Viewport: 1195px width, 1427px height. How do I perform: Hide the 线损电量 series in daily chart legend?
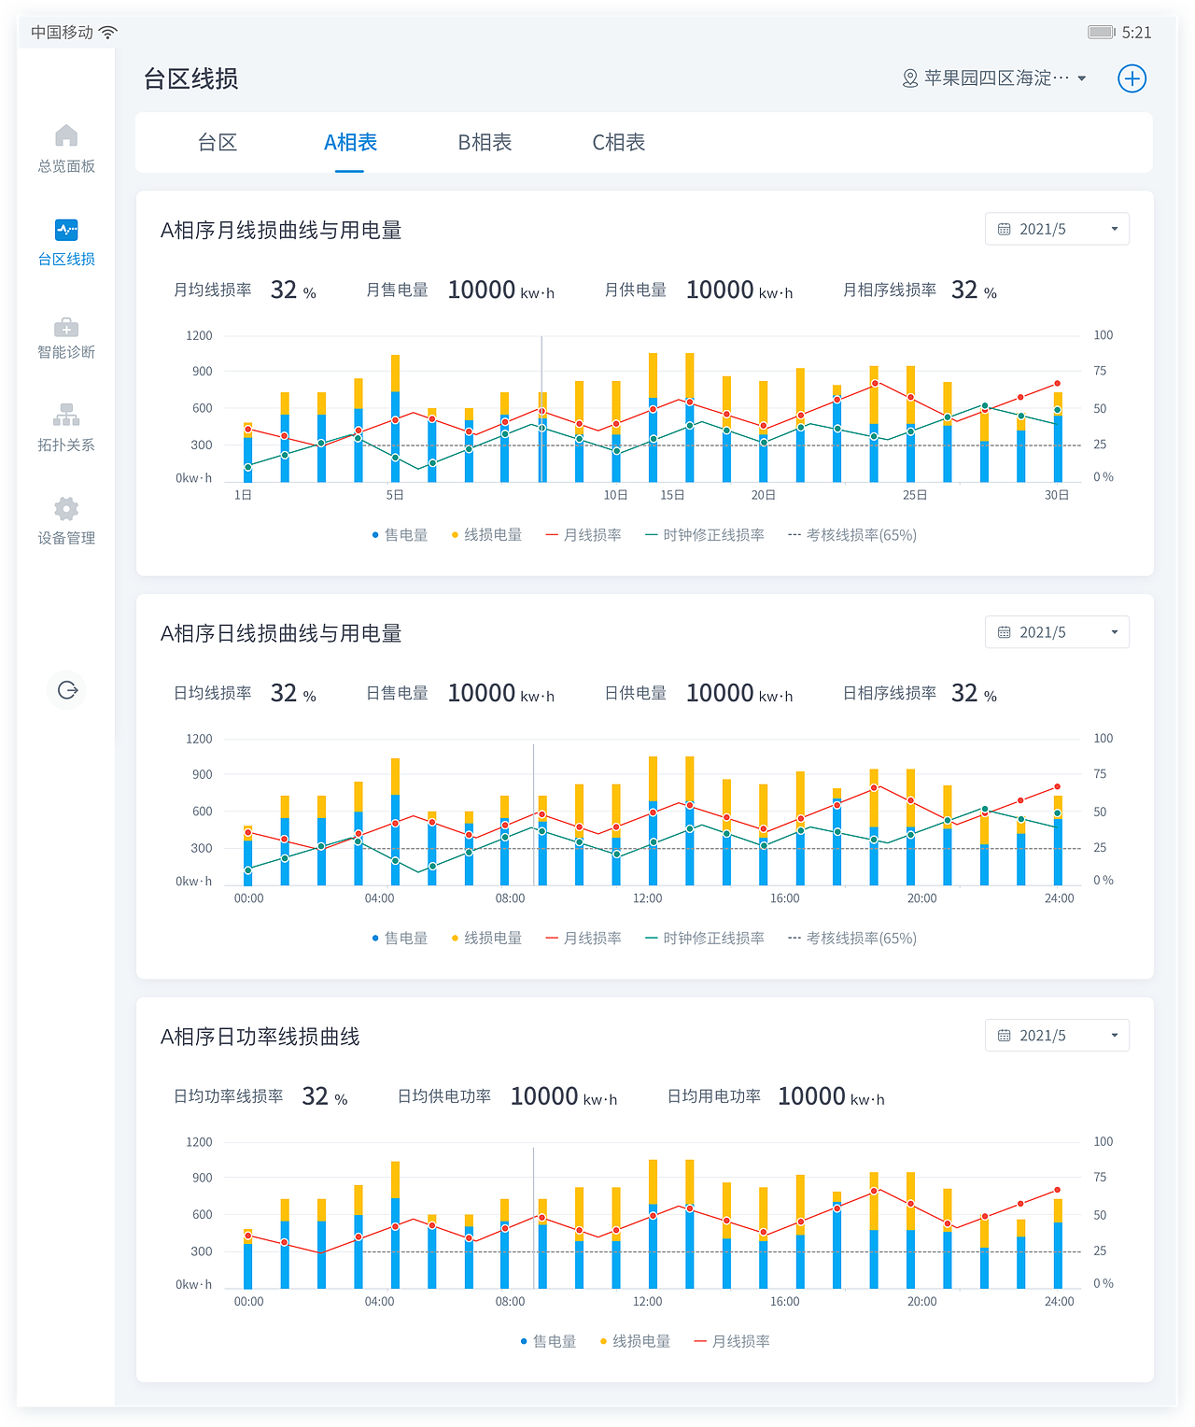click(486, 938)
